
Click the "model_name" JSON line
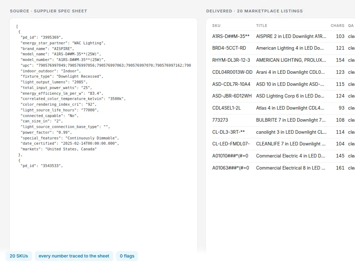click(x=61, y=54)
